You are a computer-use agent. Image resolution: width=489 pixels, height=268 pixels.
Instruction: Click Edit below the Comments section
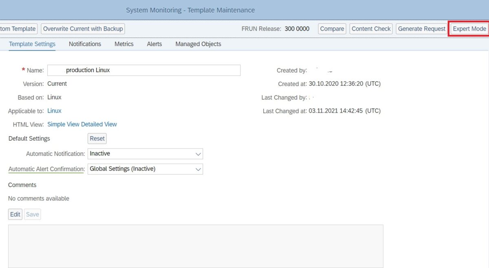(x=15, y=214)
